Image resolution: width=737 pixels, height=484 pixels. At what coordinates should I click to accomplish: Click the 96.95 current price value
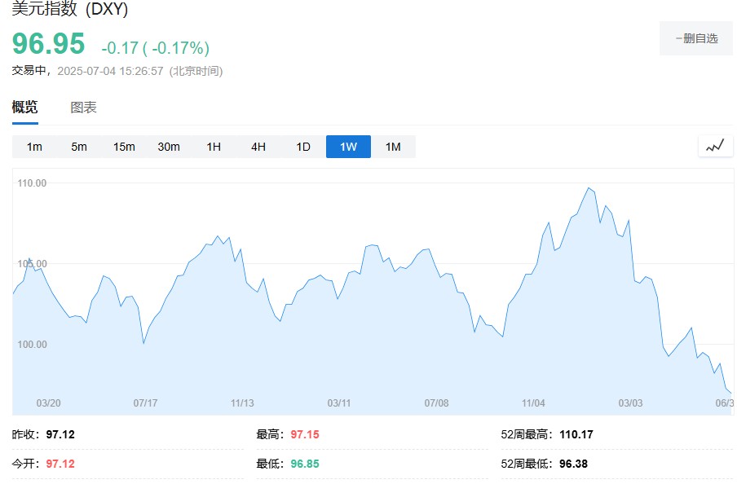click(x=48, y=45)
